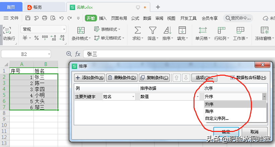The image size is (275, 147).
Task: Apply currency format with ¥ icon
Action: click(x=25, y=38)
